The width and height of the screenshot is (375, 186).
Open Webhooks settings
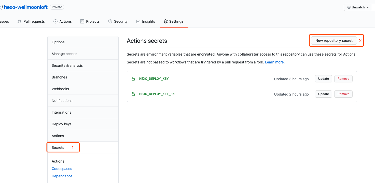pyautogui.click(x=83, y=89)
